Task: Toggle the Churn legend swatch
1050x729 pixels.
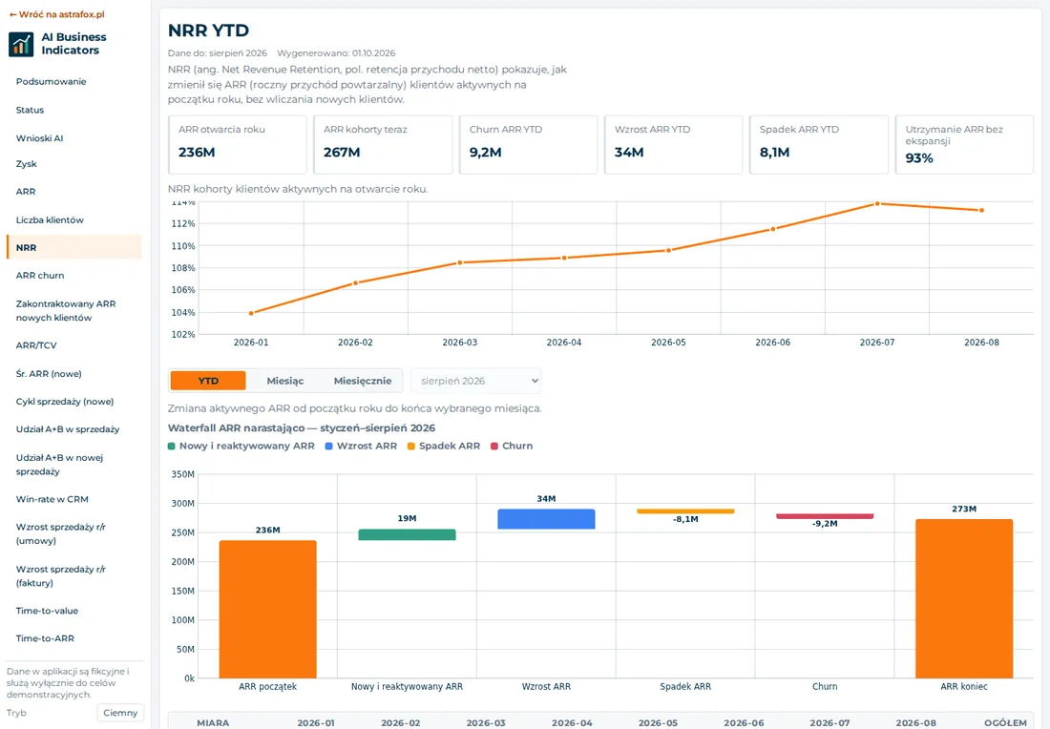Action: pyautogui.click(x=494, y=446)
